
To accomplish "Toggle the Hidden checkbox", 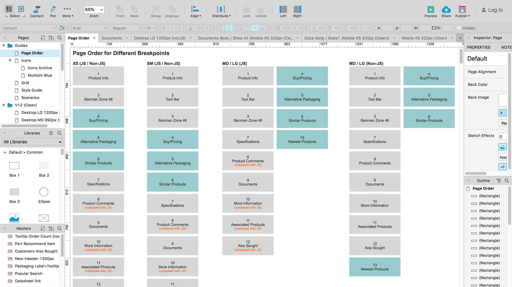I will [459, 28].
